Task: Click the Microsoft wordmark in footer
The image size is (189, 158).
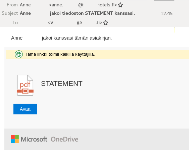Action: [x=34, y=139]
